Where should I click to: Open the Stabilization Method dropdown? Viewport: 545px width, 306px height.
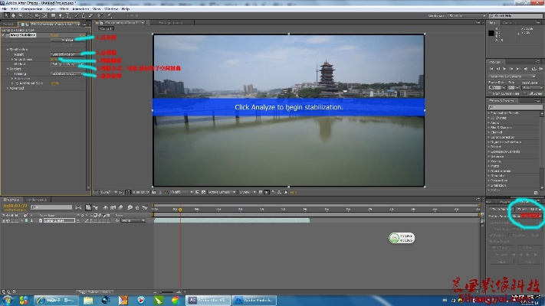coord(66,63)
